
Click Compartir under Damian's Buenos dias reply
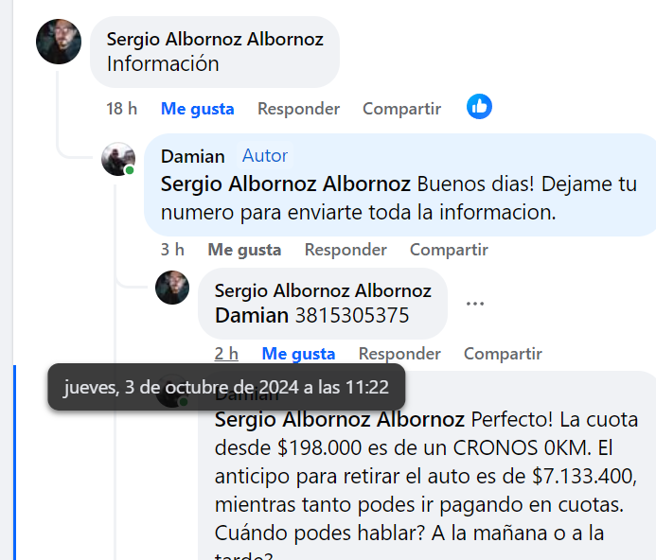pos(449,250)
